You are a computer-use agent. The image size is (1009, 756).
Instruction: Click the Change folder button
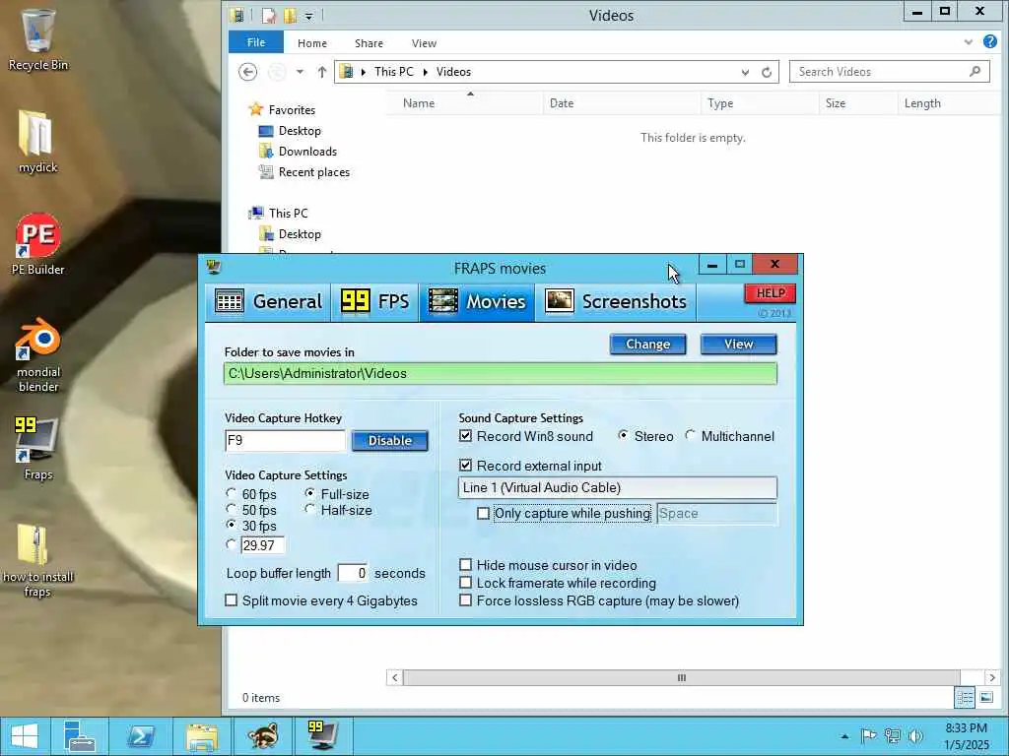click(648, 344)
